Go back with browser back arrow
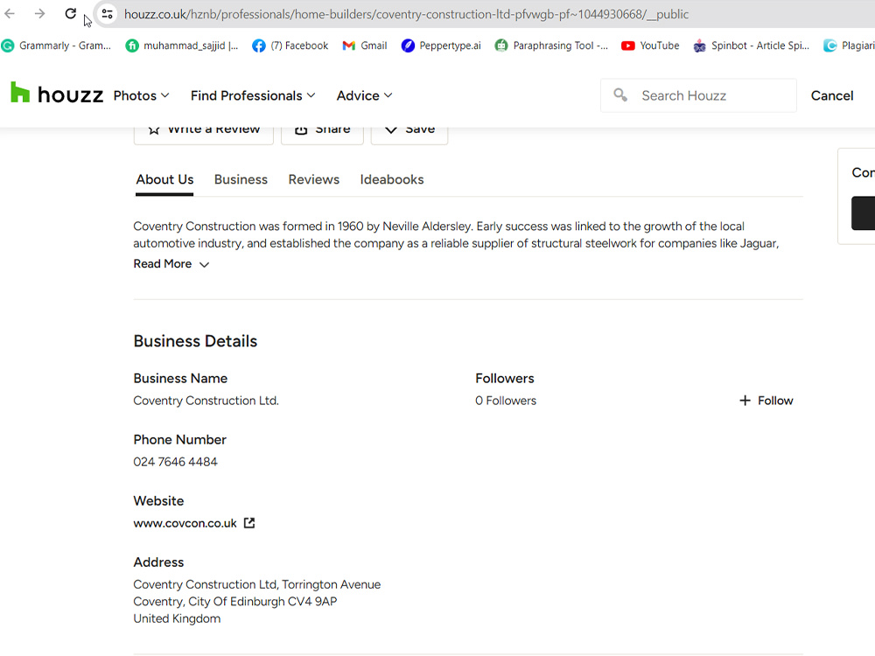Image resolution: width=875 pixels, height=656 pixels. click(10, 13)
